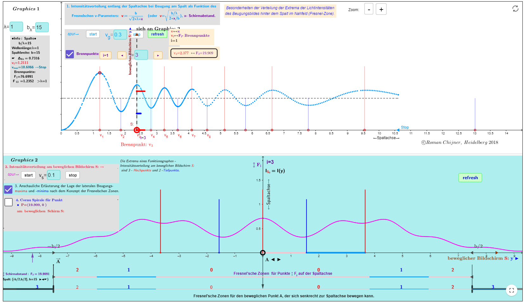Select v1 red marker point on axis
The width and height of the screenshot is (524, 303).
pyautogui.click(x=100, y=130)
